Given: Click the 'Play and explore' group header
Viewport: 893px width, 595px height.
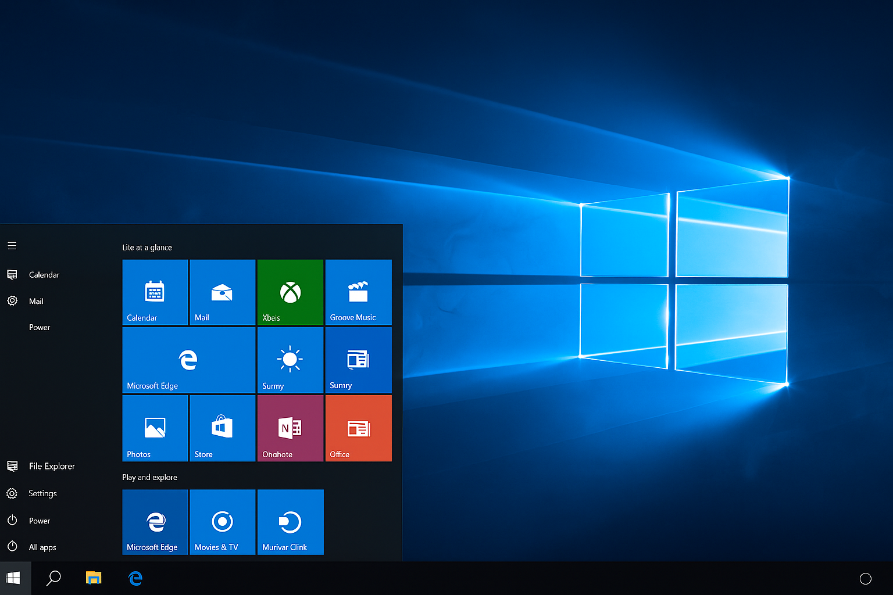Looking at the screenshot, I should tap(150, 478).
